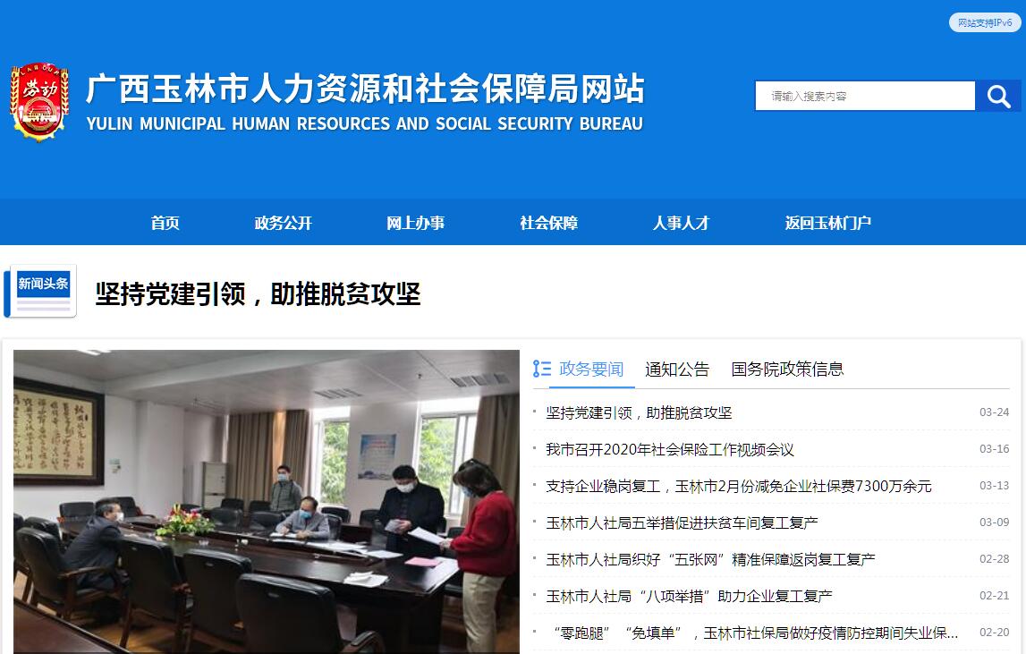Click the meeting room news photo
The image size is (1026, 654).
(267, 502)
